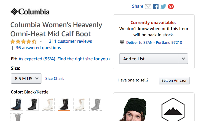Pick the grey boot color swatch

pyautogui.click(x=96, y=104)
